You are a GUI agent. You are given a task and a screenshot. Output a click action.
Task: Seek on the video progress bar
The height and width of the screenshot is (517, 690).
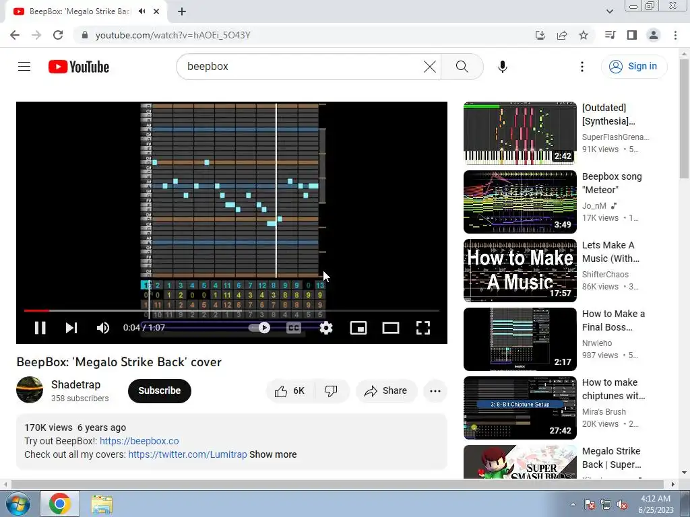click(x=232, y=310)
